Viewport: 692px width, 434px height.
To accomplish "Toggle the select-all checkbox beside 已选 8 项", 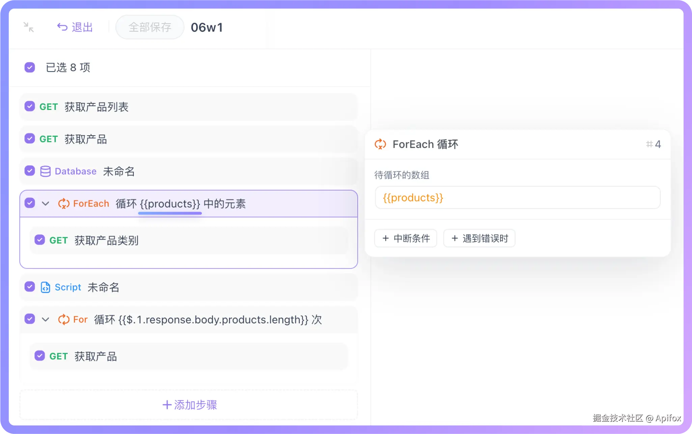I will click(x=30, y=67).
